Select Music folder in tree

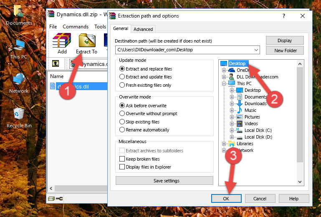click(250, 110)
